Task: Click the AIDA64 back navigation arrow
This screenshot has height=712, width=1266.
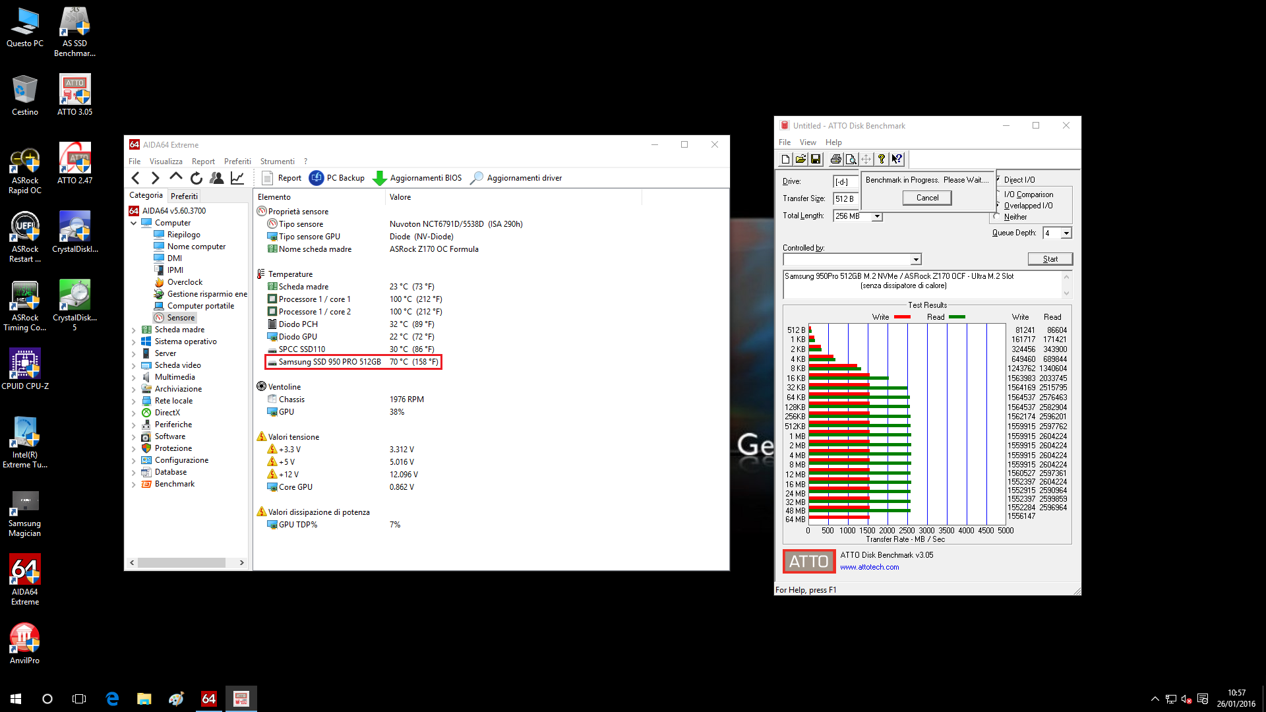Action: pyautogui.click(x=136, y=178)
